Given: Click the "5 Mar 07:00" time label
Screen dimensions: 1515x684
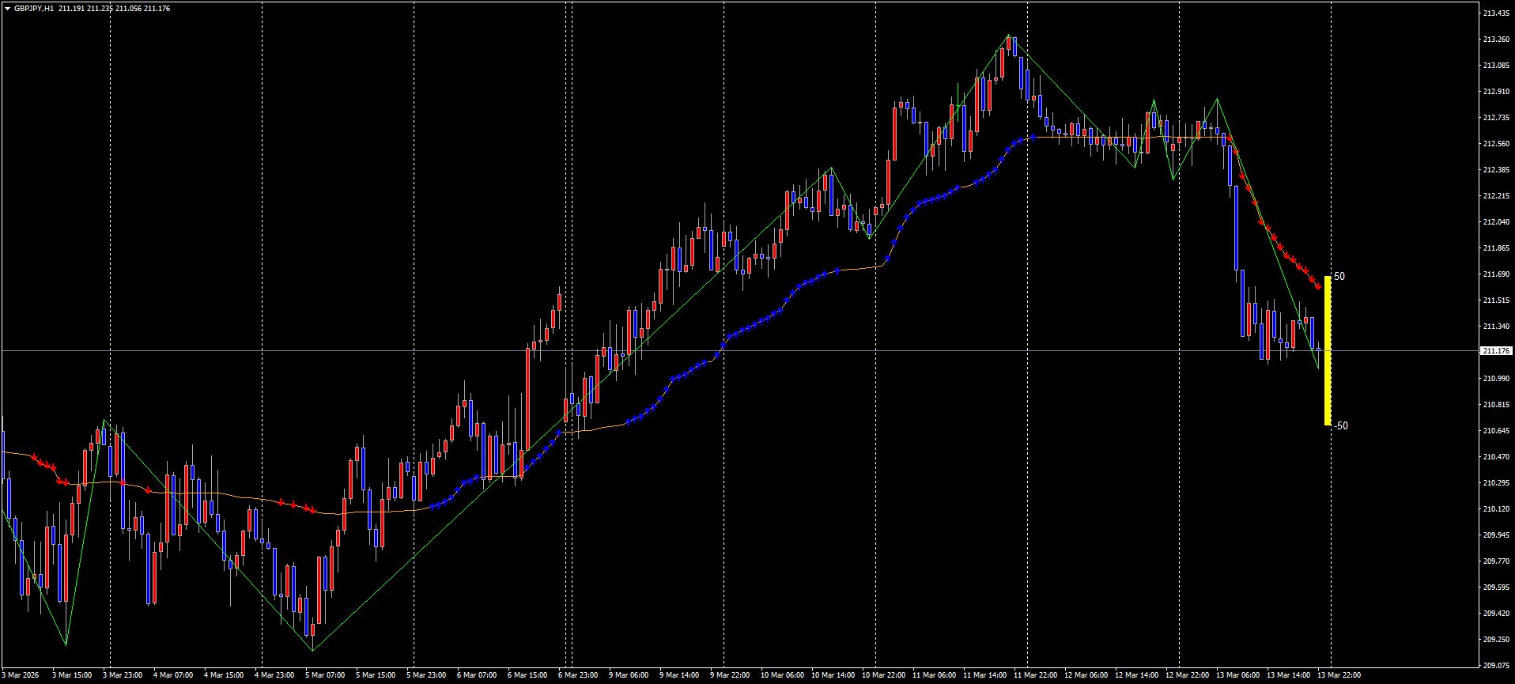Looking at the screenshot, I should 325,675.
